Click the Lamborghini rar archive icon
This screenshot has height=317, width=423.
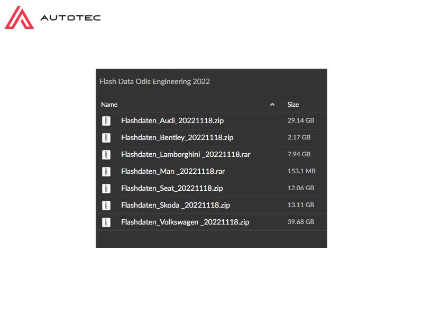point(106,154)
